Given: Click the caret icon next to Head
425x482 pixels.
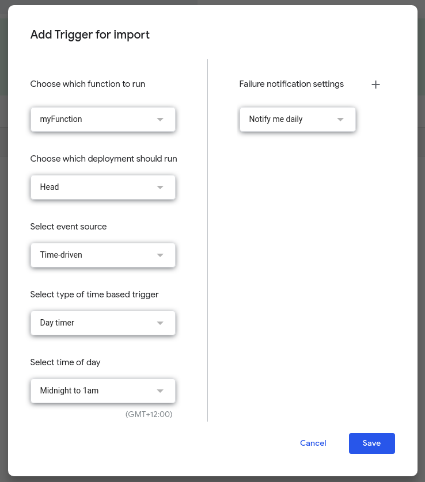Looking at the screenshot, I should click(160, 188).
